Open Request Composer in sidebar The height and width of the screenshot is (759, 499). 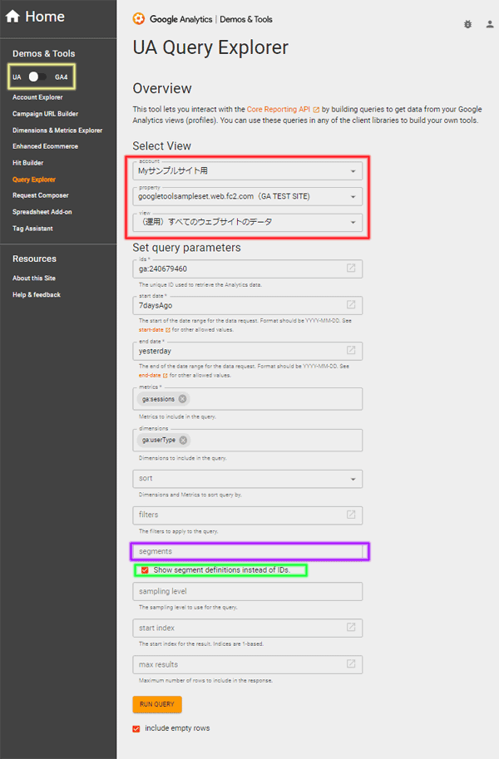(x=41, y=195)
